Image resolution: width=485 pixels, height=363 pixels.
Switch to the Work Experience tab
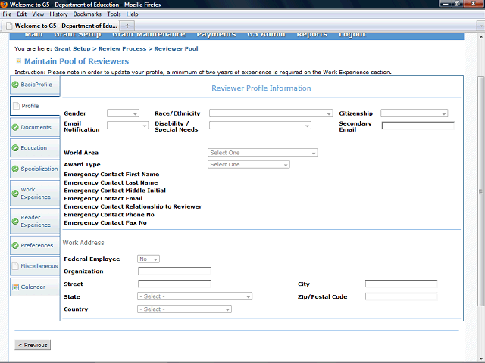(35, 194)
